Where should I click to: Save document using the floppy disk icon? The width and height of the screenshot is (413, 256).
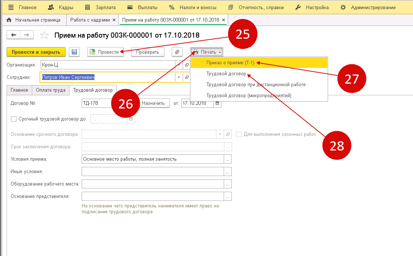click(x=74, y=52)
